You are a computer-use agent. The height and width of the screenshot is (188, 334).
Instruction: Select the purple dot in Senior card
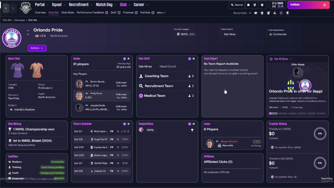[124, 59]
